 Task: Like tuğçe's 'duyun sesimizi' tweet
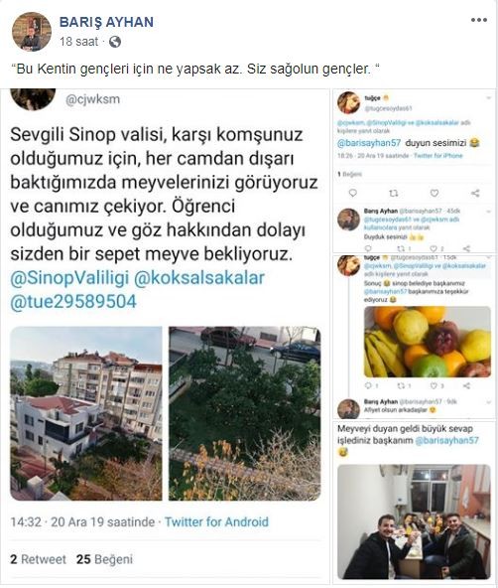434,193
